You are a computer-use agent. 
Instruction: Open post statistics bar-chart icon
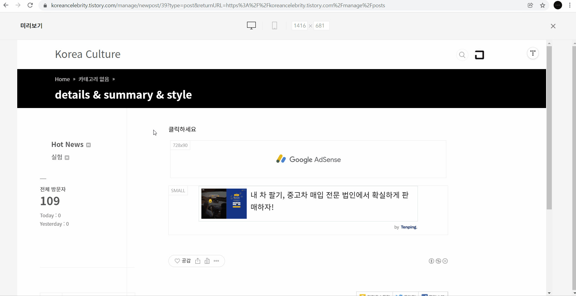[x=207, y=261]
